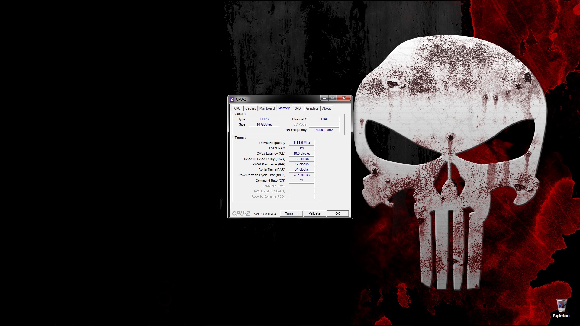
Task: Click the Command Rate 2T field
Action: tap(301, 180)
